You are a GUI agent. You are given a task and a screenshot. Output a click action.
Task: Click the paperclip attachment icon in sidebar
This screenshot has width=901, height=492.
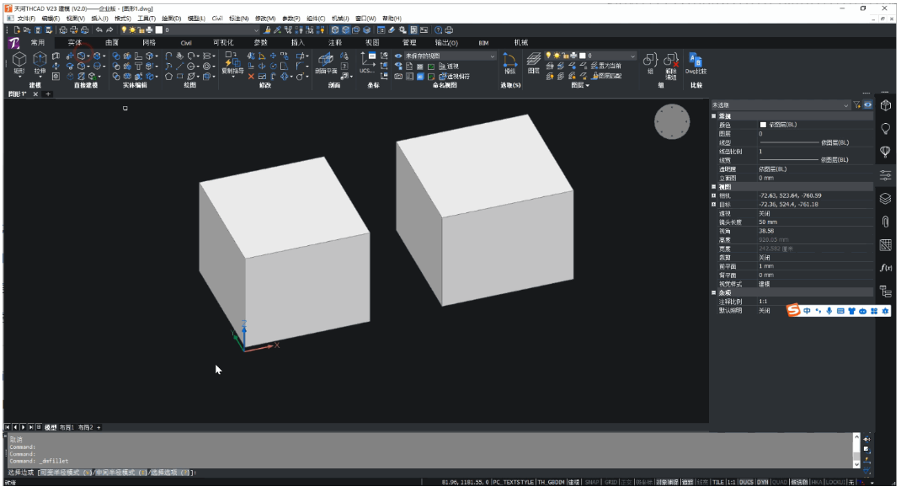click(886, 222)
